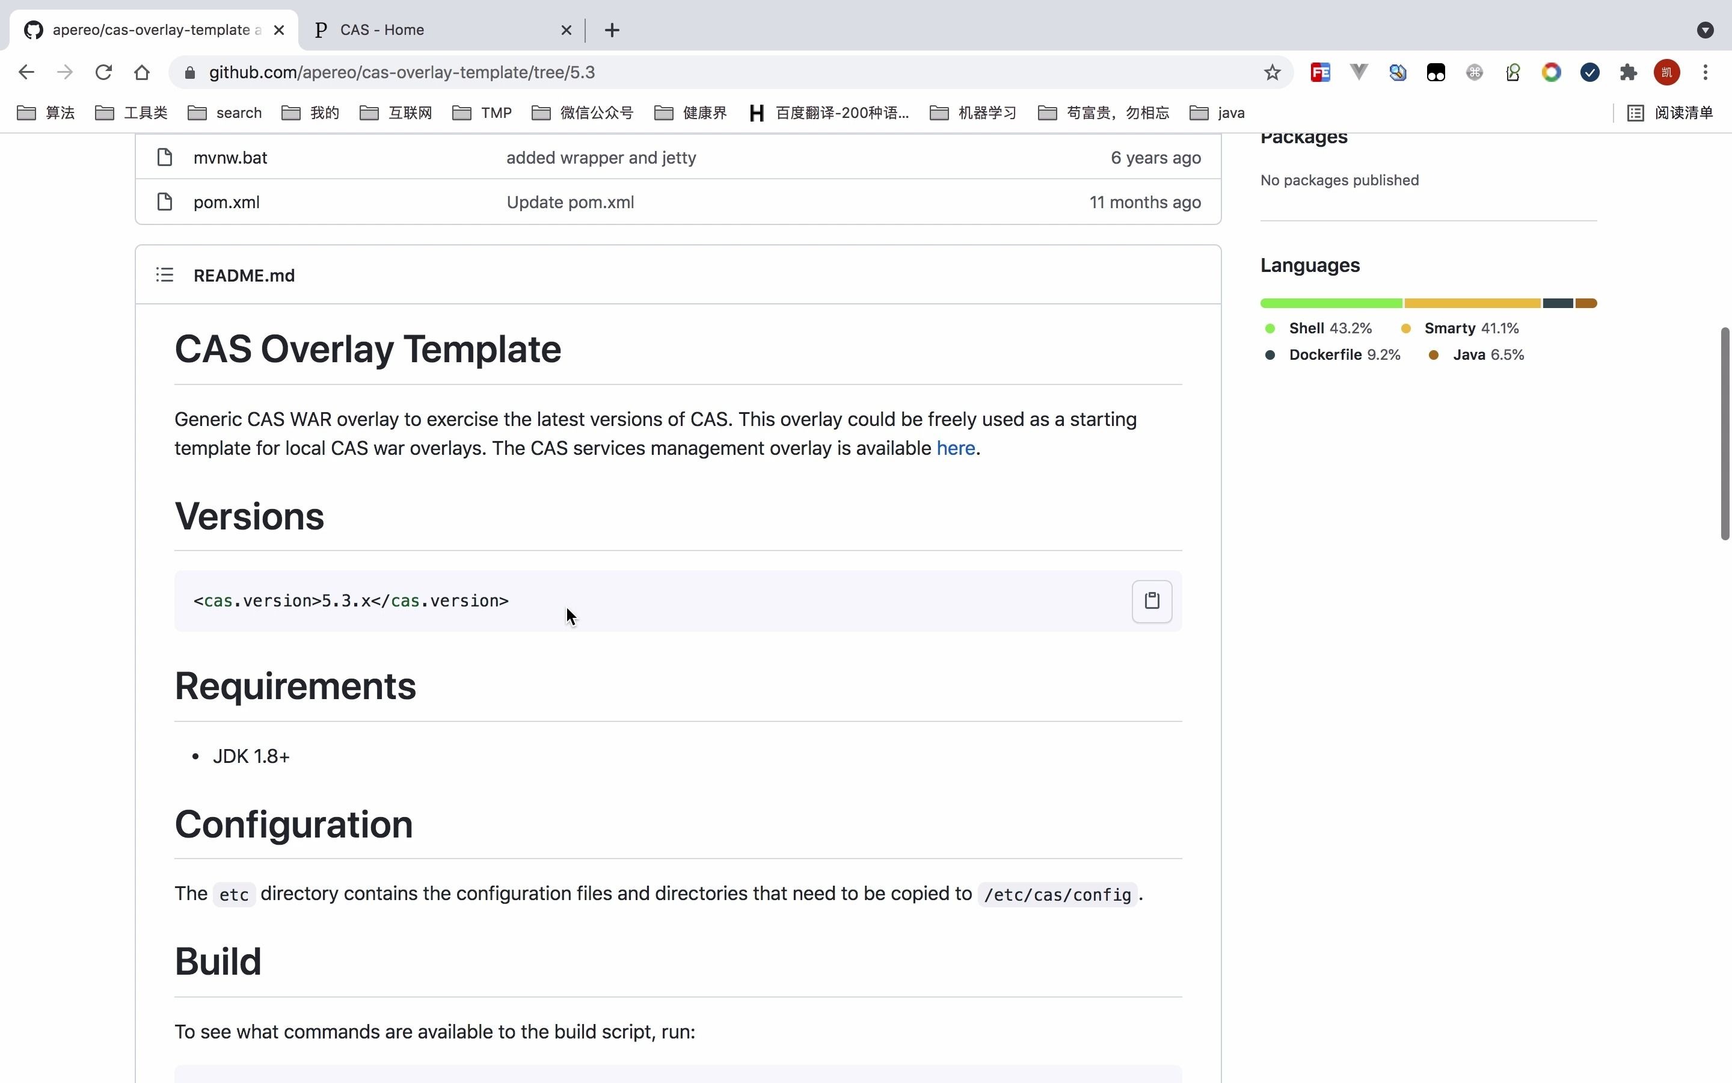Image resolution: width=1732 pixels, height=1083 pixels.
Task: Click the colorful ring extension icon
Action: [1551, 72]
